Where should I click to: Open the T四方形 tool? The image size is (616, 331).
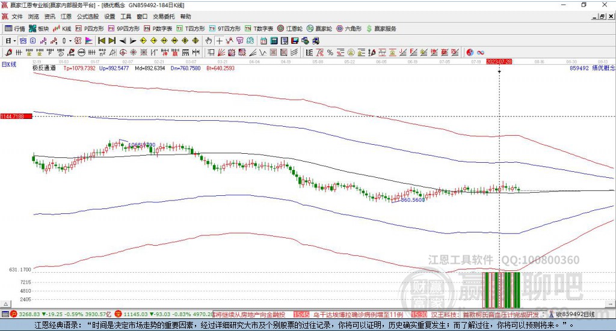(191, 29)
